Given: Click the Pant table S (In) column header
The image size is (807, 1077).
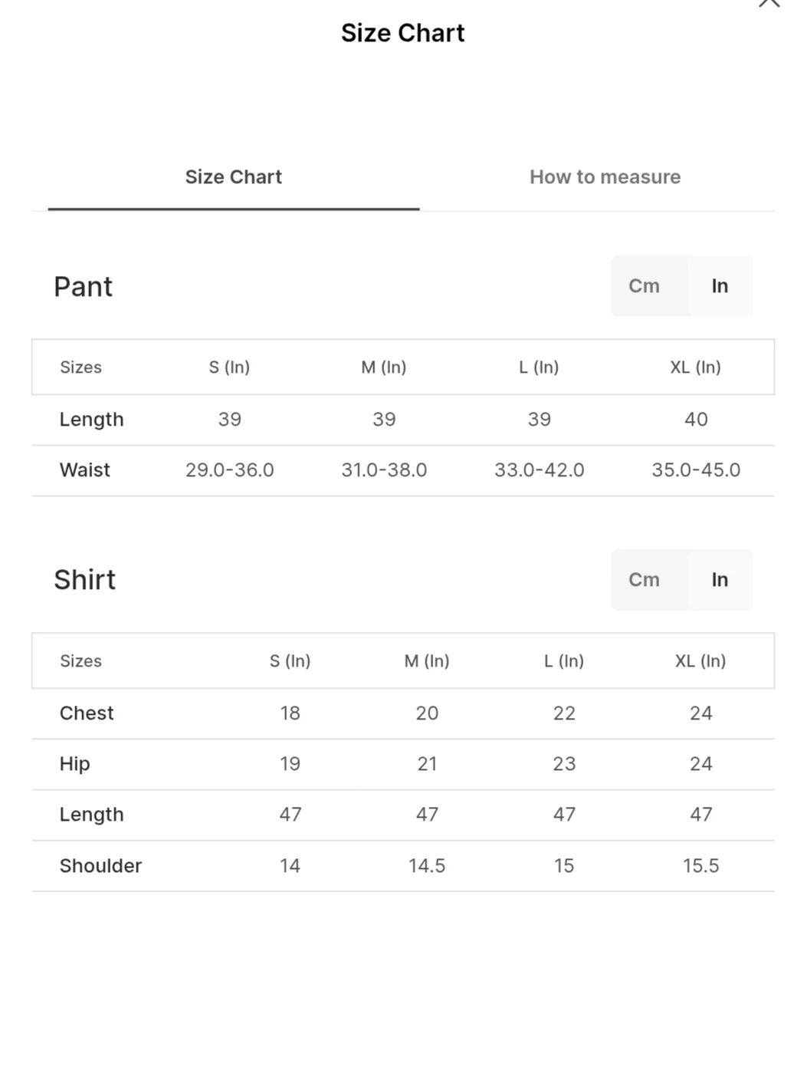Looking at the screenshot, I should tap(229, 367).
